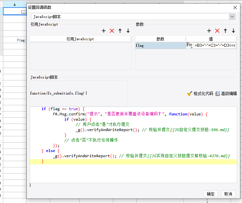Click the 参数 column header
Screen dimensions: 242x203
tap(160, 39)
